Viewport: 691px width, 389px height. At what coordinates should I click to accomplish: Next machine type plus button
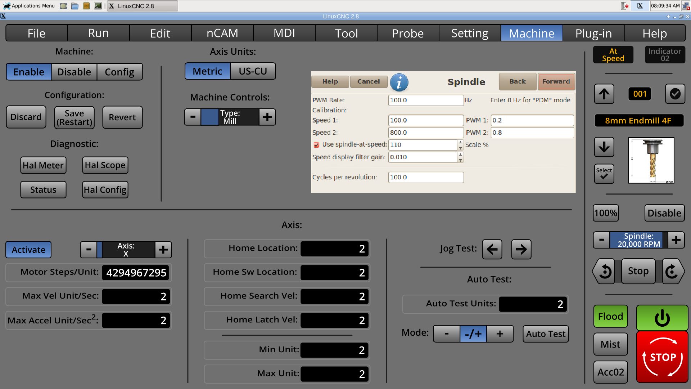pyautogui.click(x=267, y=117)
